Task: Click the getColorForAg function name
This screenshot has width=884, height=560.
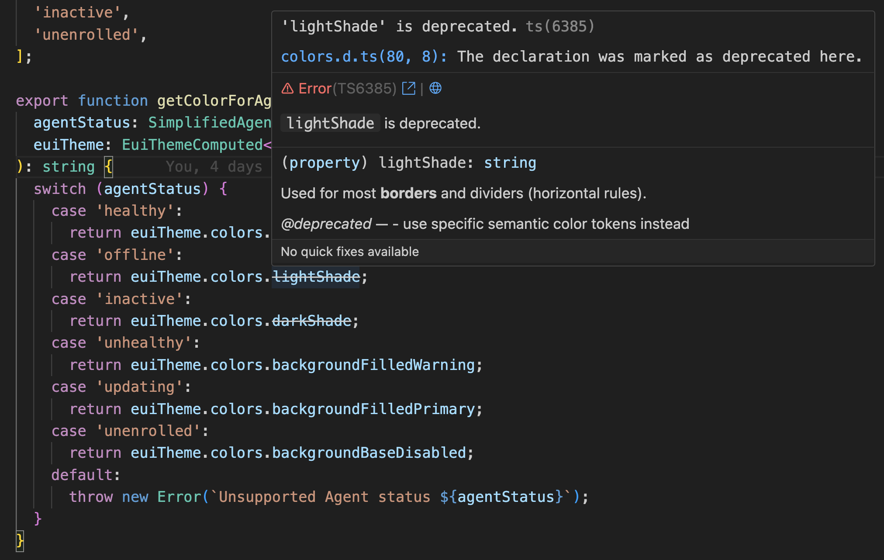Action: [214, 100]
